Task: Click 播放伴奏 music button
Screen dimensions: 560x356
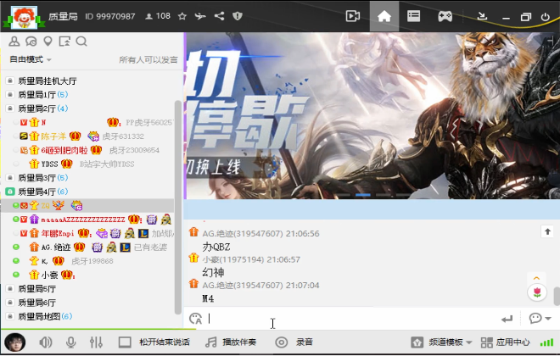Action: pos(231,342)
